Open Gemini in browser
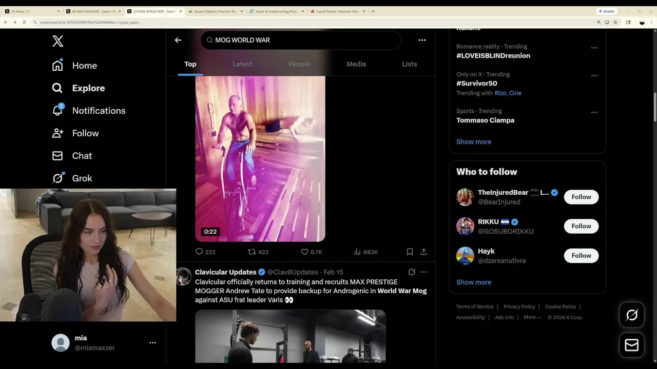 (606, 11)
